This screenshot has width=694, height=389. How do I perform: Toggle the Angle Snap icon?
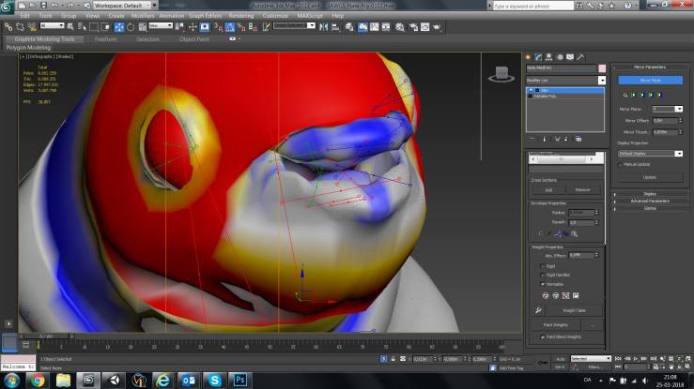(x=230, y=27)
